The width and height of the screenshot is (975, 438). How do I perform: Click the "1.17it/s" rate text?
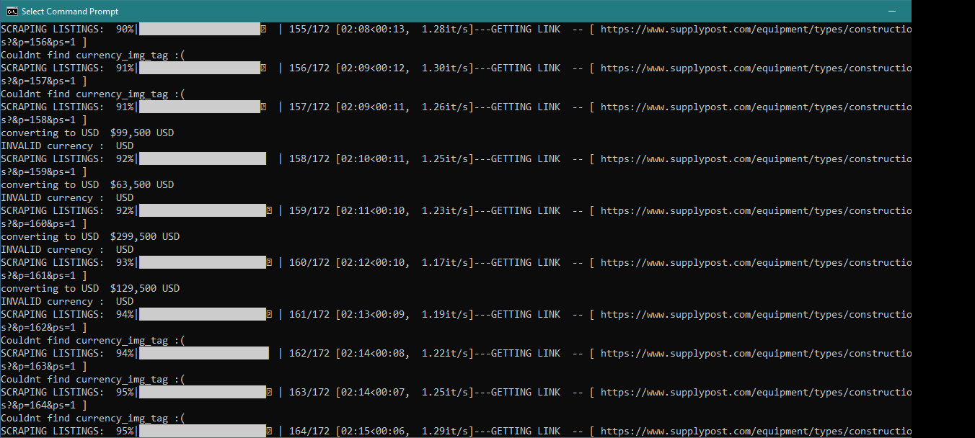click(444, 263)
